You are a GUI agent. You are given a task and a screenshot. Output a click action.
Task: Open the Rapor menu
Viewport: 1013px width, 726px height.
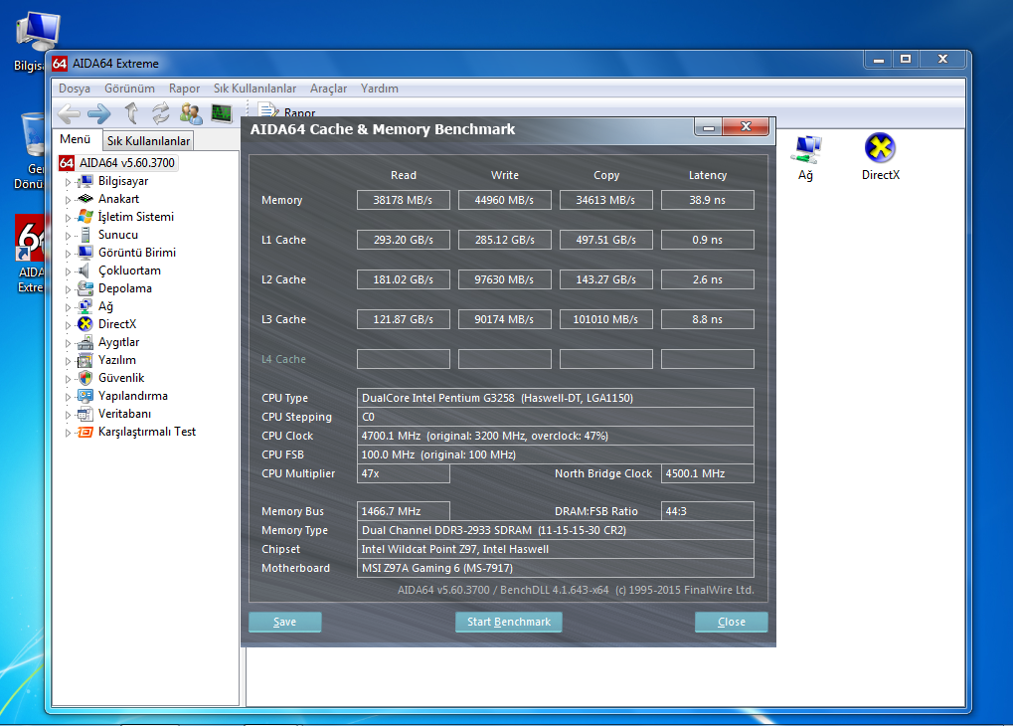[x=184, y=89]
